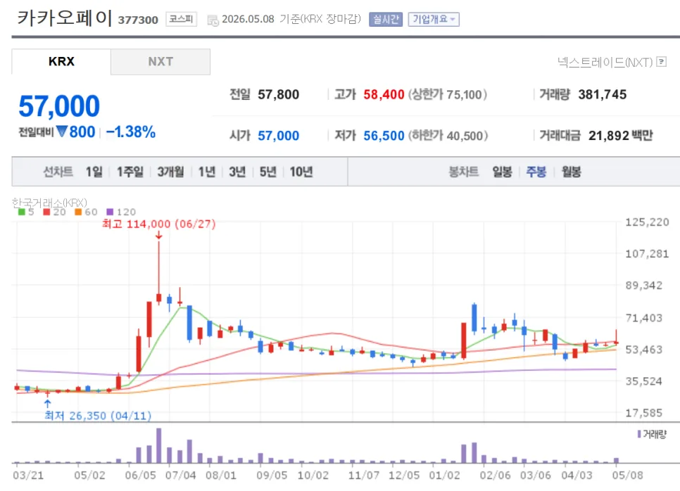Click the 최고 114,000 (06/27) label
Viewport: 680px width, 491px height.
[x=158, y=224]
